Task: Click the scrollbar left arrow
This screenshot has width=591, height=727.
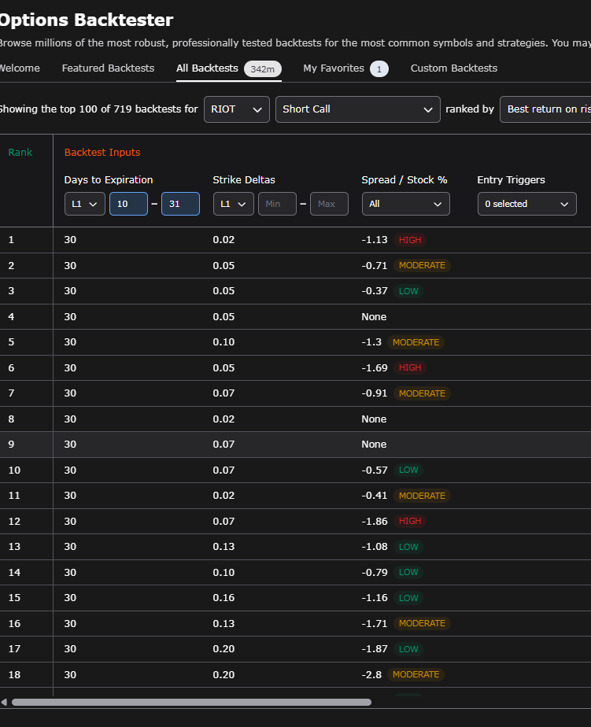Action: point(4,702)
